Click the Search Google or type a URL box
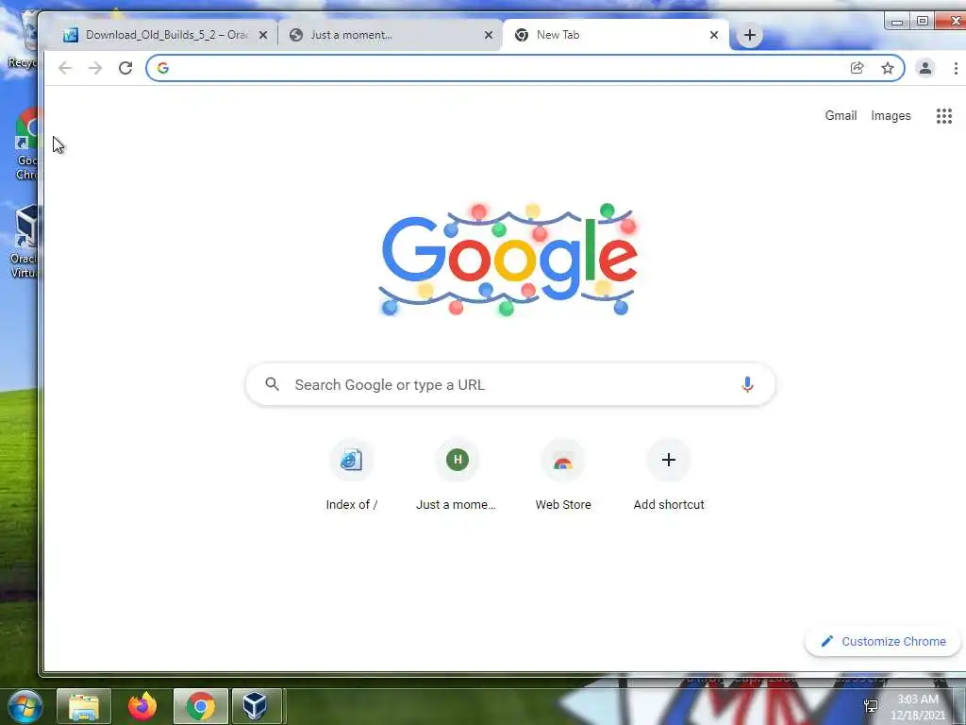The height and width of the screenshot is (725, 966). [510, 385]
